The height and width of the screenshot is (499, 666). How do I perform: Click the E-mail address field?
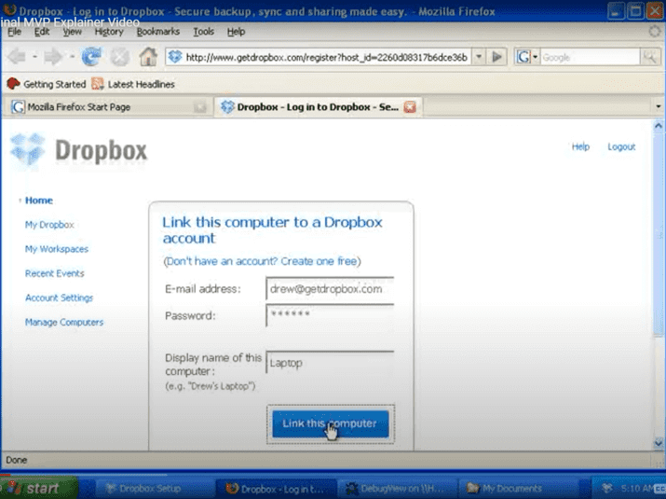click(x=330, y=290)
